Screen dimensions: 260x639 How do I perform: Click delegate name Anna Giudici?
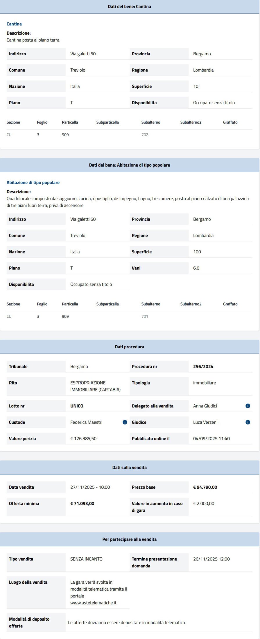pos(205,406)
